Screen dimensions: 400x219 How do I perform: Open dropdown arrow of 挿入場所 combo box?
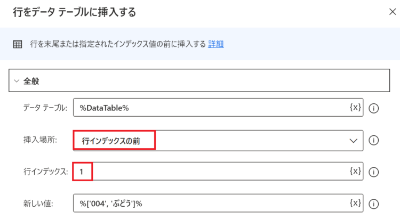(x=353, y=141)
